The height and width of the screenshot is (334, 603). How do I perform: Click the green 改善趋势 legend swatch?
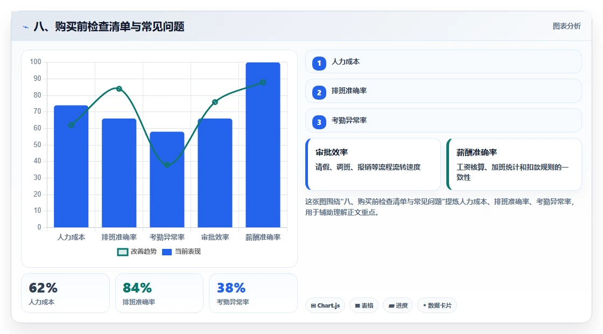(x=122, y=252)
